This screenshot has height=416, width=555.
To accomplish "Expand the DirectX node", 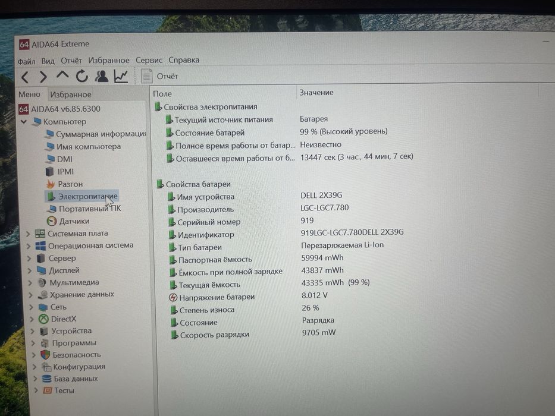I will pos(32,320).
